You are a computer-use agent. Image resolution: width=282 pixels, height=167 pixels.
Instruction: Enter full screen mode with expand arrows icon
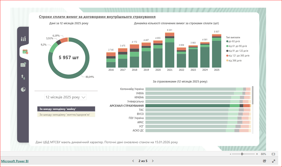tap(274, 161)
